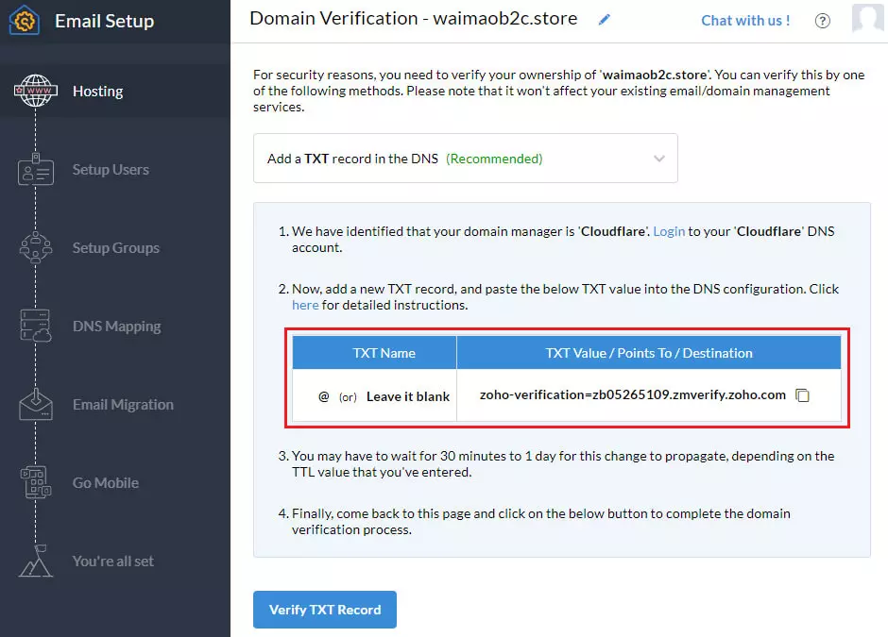Go to Go Mobile step

pyautogui.click(x=106, y=482)
